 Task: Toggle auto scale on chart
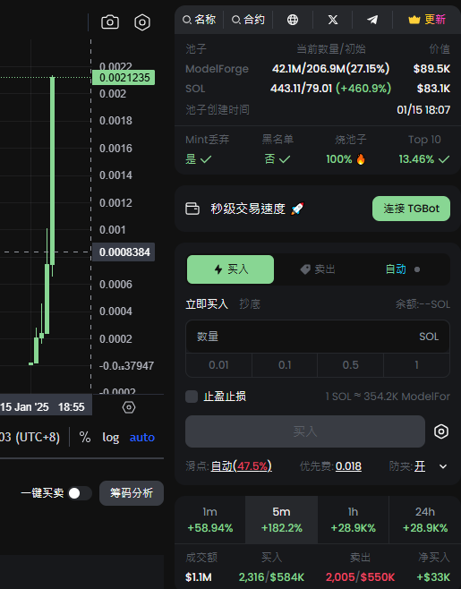coord(142,437)
